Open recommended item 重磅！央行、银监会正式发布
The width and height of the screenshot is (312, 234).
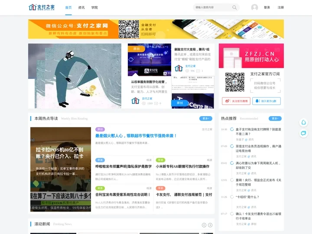click(258, 182)
